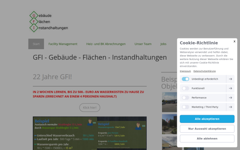Close the Cookie-Richtlinie dialog with the X
Screen dimensions: 240x150
pos(234,41)
